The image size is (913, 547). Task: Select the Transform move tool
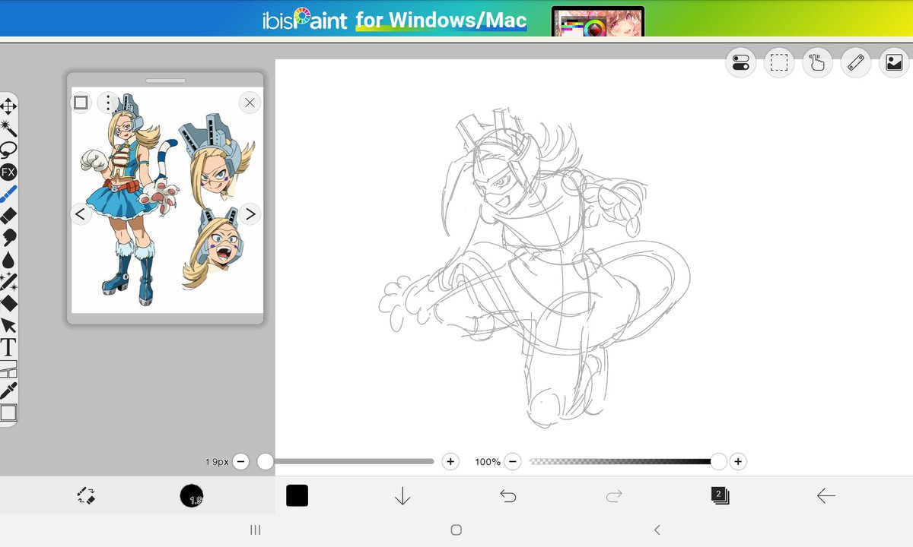tap(8, 106)
